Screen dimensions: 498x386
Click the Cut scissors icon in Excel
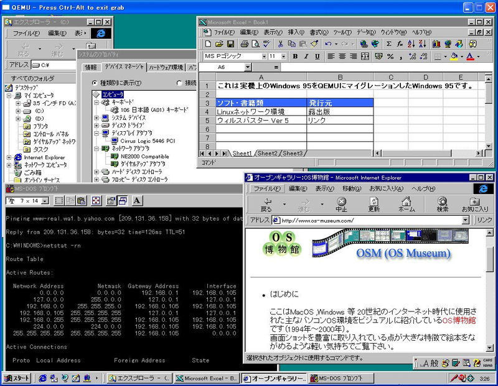pyautogui.click(x=281, y=44)
